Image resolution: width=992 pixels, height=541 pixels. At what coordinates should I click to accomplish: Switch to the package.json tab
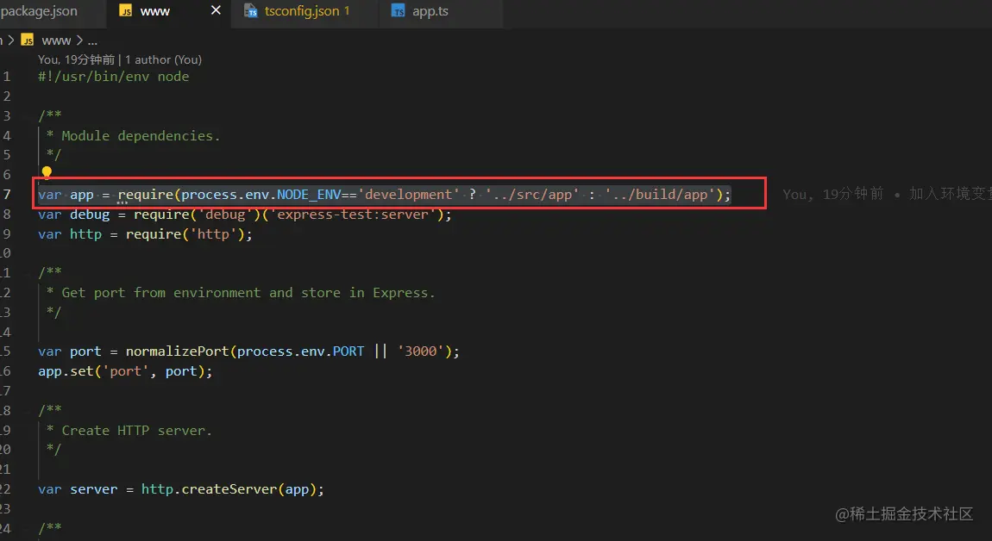[x=39, y=11]
